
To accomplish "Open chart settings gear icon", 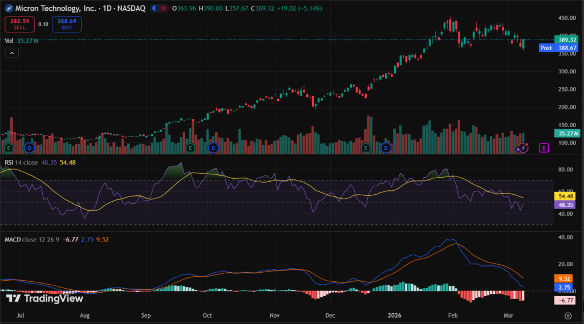I will point(575,314).
